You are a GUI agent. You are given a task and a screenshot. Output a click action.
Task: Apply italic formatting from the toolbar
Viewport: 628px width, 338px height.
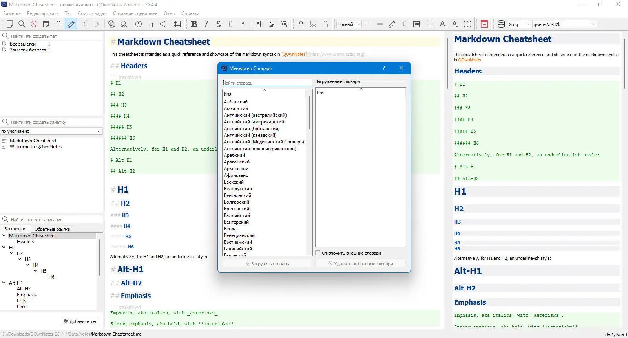[206, 24]
